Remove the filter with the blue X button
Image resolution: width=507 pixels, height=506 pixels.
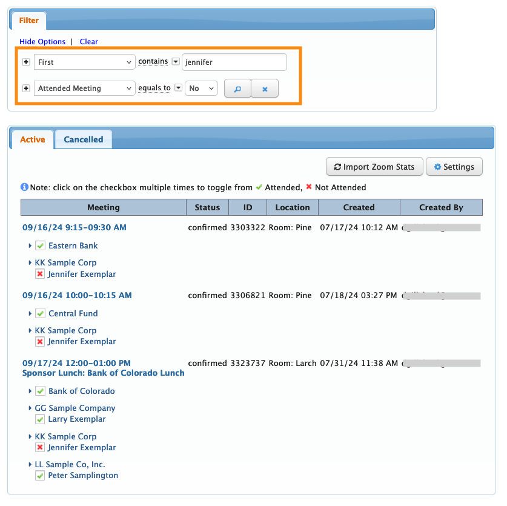coord(265,88)
